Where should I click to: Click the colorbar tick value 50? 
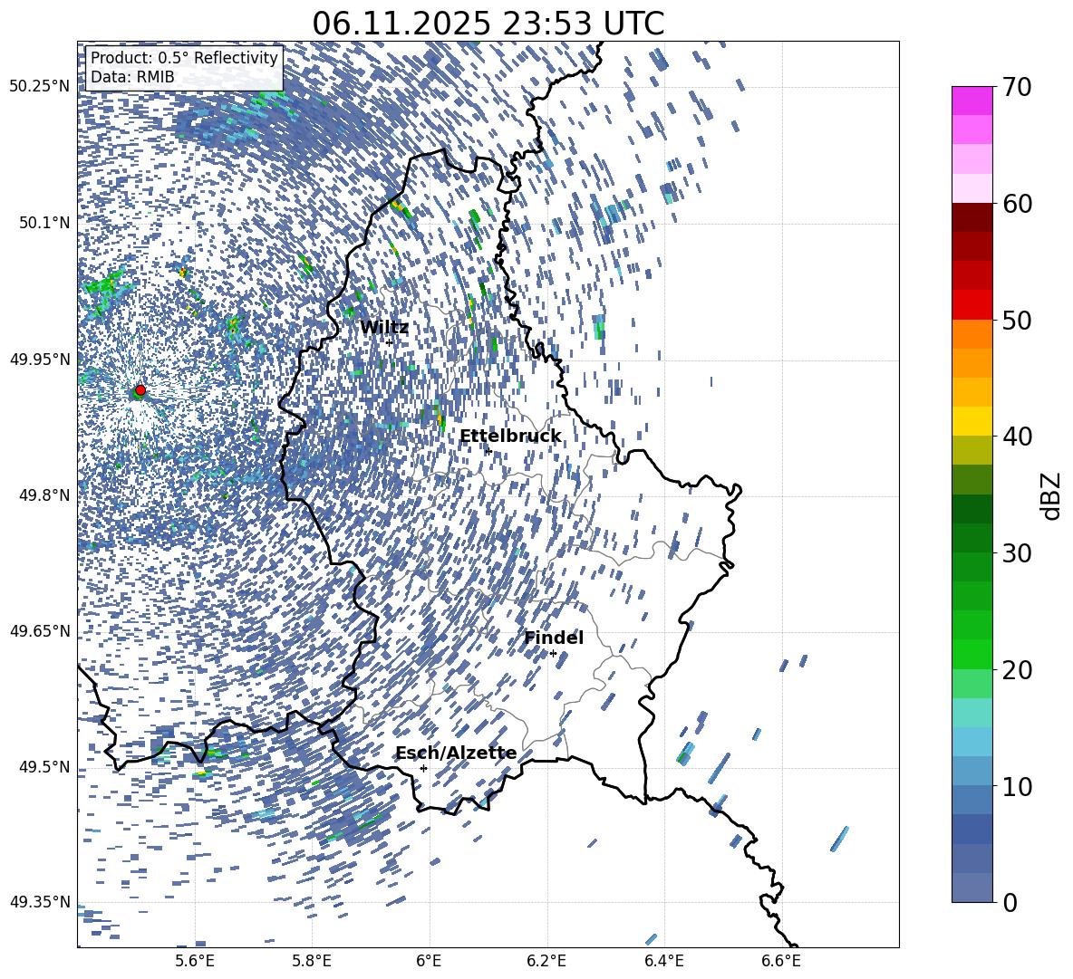click(x=1017, y=321)
